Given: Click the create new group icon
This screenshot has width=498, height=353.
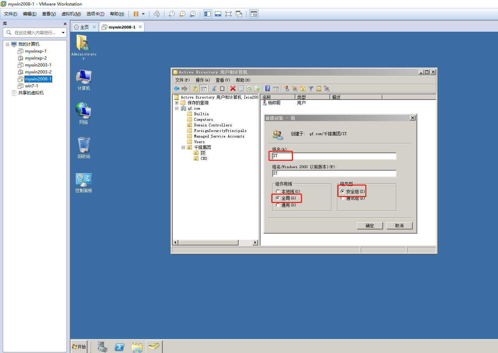Looking at the screenshot, I should pyautogui.click(x=295, y=88).
